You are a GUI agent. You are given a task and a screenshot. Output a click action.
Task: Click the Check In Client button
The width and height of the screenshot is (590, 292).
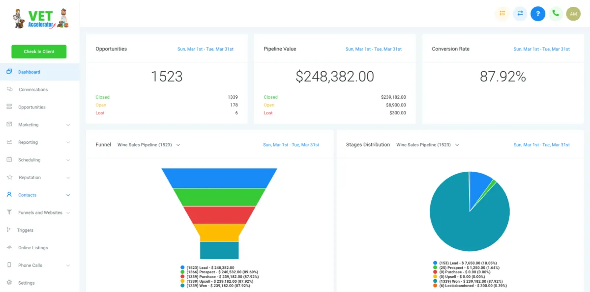(x=39, y=52)
